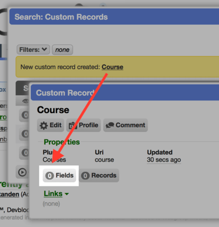The width and height of the screenshot is (219, 227).
Task: Click the Comment speech bubble button
Action: click(125, 125)
